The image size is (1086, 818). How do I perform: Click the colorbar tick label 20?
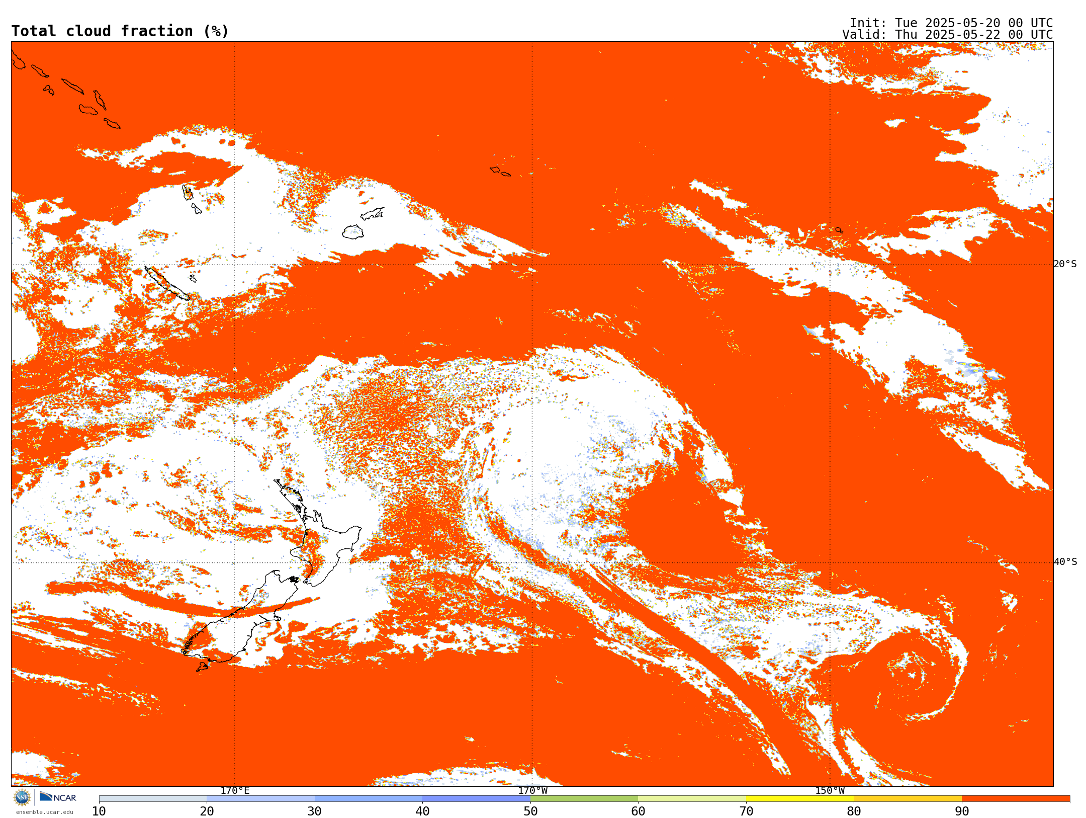207,811
